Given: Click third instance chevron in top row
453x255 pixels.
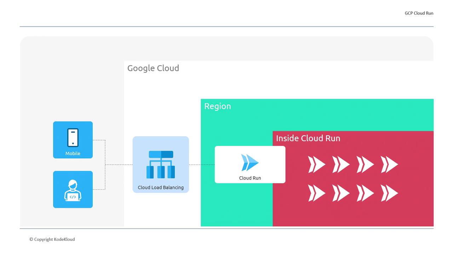Looking at the screenshot, I should 365,164.
